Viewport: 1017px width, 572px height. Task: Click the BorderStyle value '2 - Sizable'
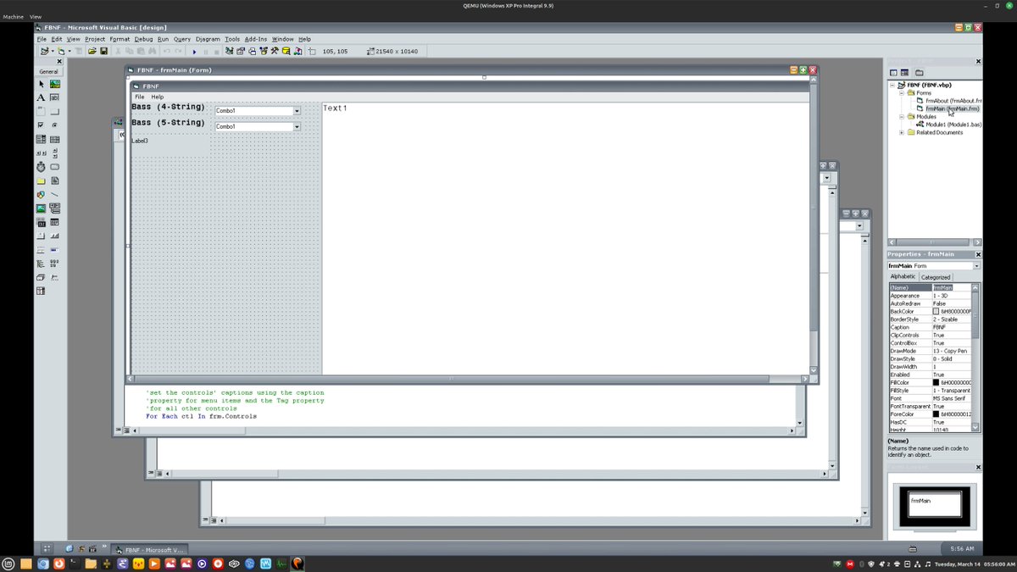click(x=951, y=319)
